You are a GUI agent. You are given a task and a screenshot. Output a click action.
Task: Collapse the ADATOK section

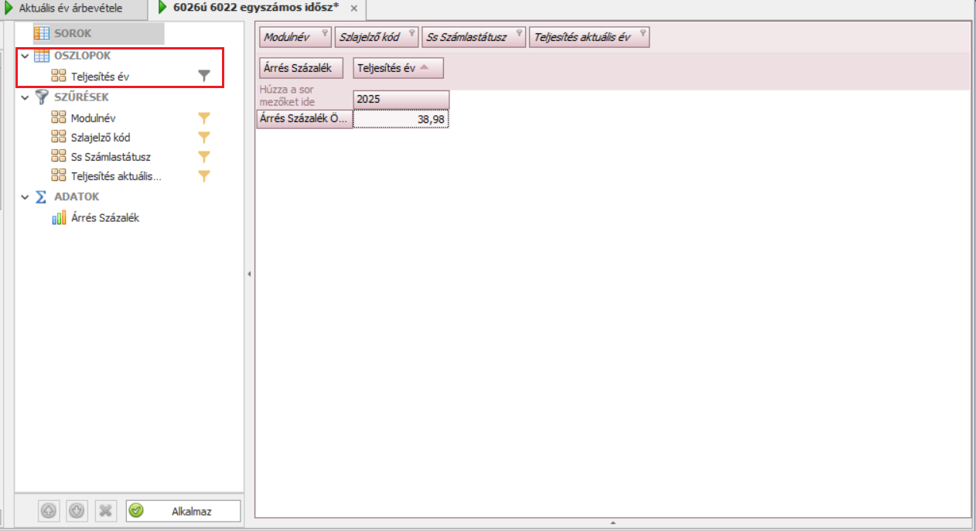(x=25, y=197)
